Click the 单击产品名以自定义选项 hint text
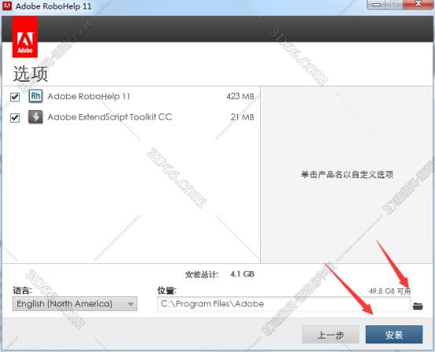435x352 pixels. click(347, 174)
